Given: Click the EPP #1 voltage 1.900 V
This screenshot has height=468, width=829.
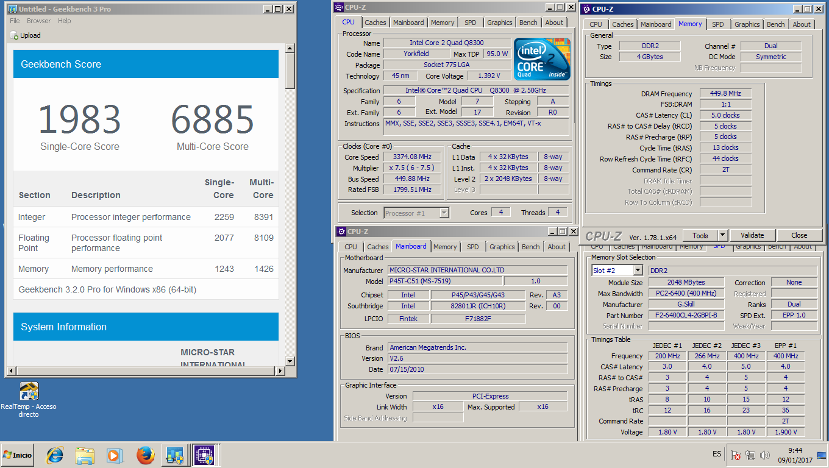Looking at the screenshot, I should click(786, 432).
